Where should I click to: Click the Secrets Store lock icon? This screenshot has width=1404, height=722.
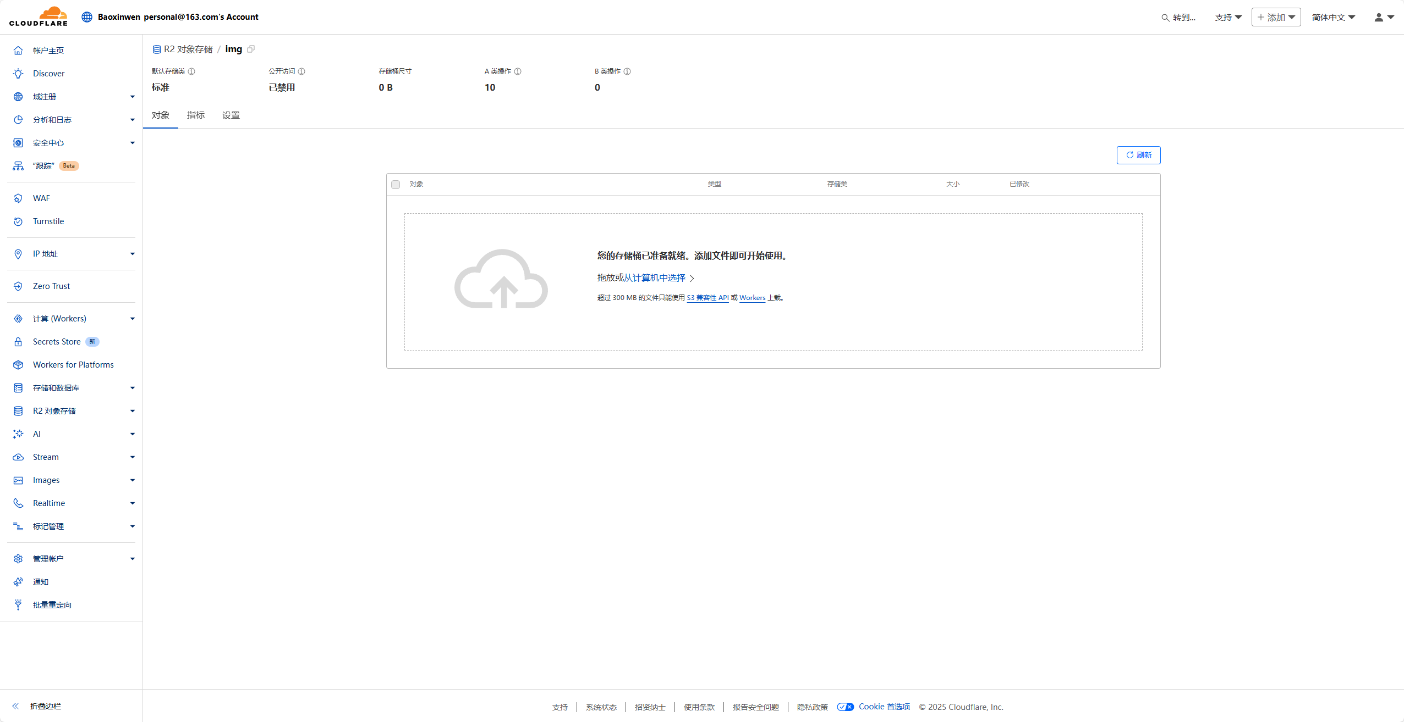click(18, 342)
